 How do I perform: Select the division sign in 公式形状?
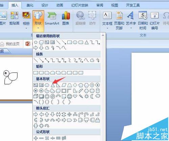(53, 138)
